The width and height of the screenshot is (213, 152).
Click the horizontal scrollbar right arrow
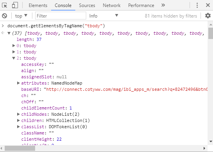click(204, 148)
